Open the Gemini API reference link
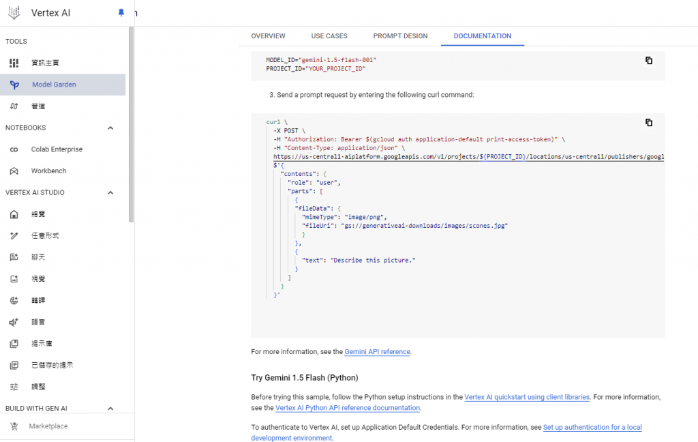 click(x=377, y=352)
